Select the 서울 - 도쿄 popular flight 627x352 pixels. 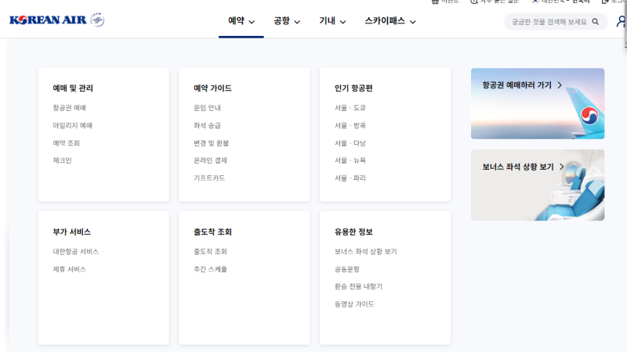pos(350,107)
